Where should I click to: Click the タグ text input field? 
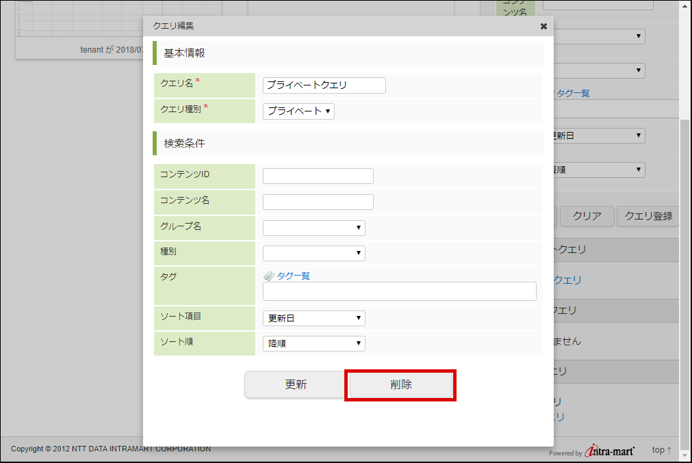tap(399, 291)
